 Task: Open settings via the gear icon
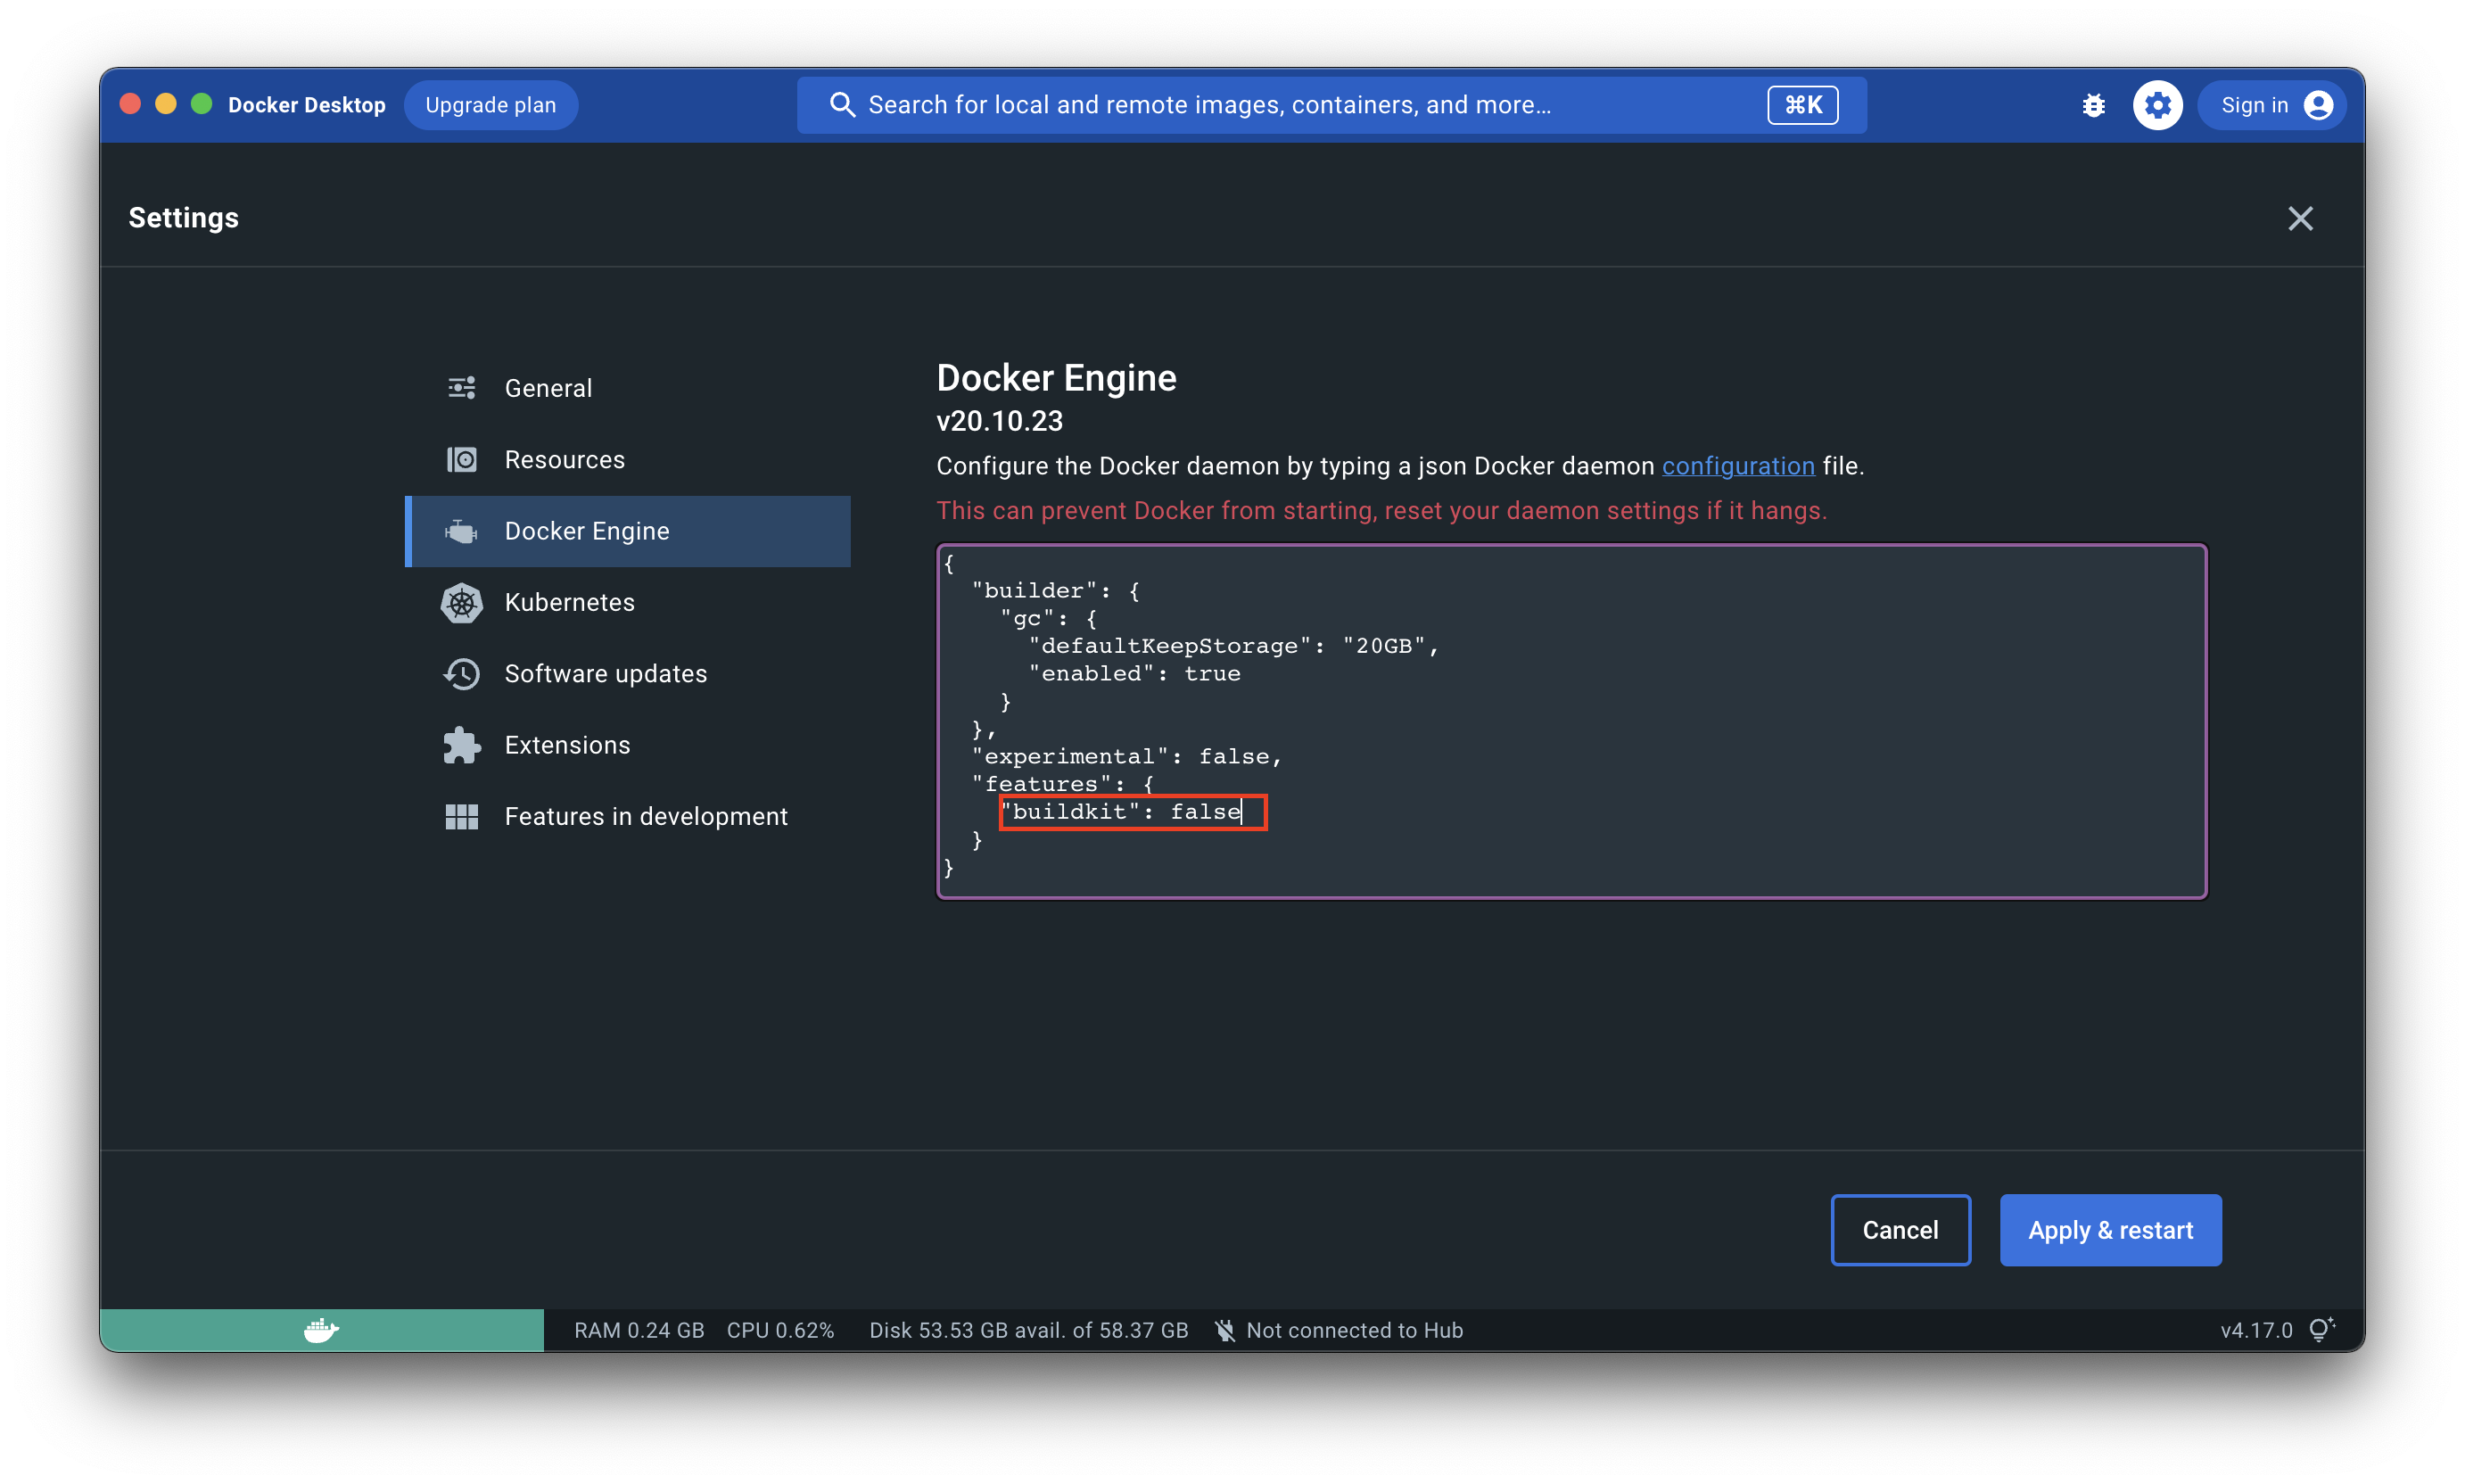tap(2157, 105)
